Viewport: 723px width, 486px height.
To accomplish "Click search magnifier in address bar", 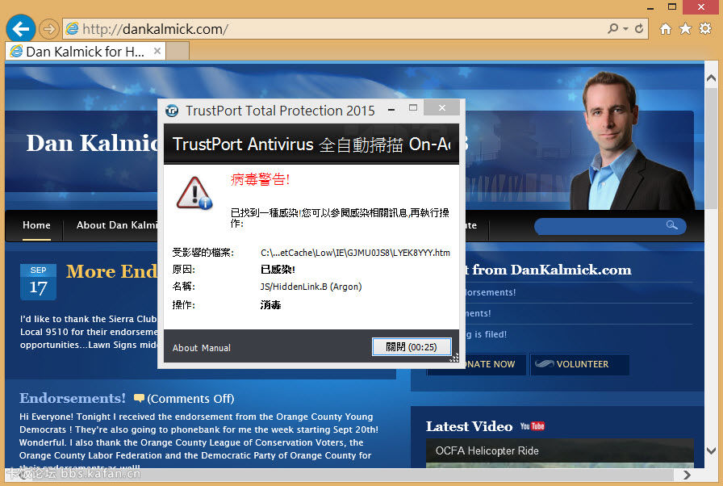I will 614,29.
